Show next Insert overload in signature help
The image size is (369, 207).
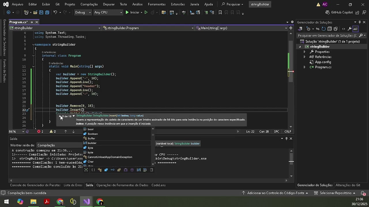(74, 116)
